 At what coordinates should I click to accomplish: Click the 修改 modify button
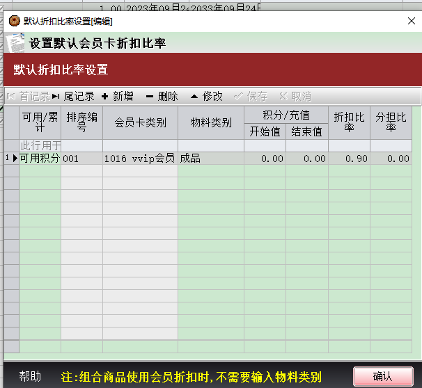click(207, 96)
